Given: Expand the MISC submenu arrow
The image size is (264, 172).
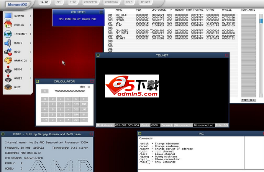Looking at the screenshot, I should (31, 52).
